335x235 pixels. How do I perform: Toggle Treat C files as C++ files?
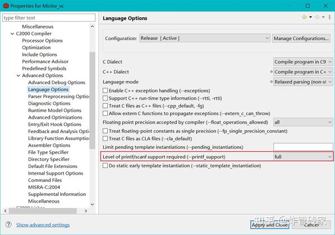[x=106, y=106]
